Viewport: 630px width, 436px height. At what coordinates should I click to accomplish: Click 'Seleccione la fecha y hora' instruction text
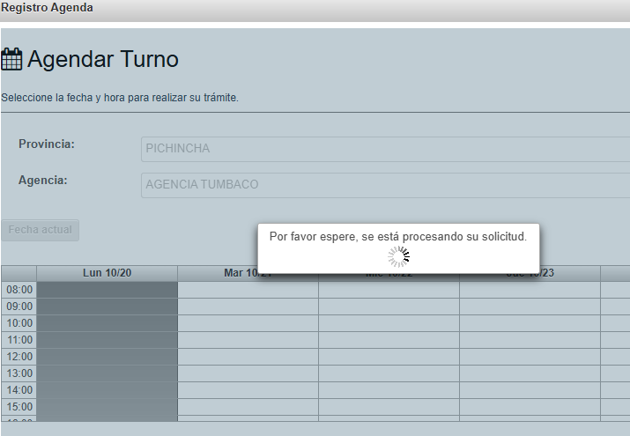pos(120,98)
